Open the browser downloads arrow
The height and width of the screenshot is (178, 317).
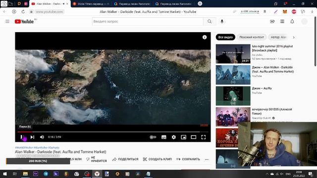click(x=312, y=12)
